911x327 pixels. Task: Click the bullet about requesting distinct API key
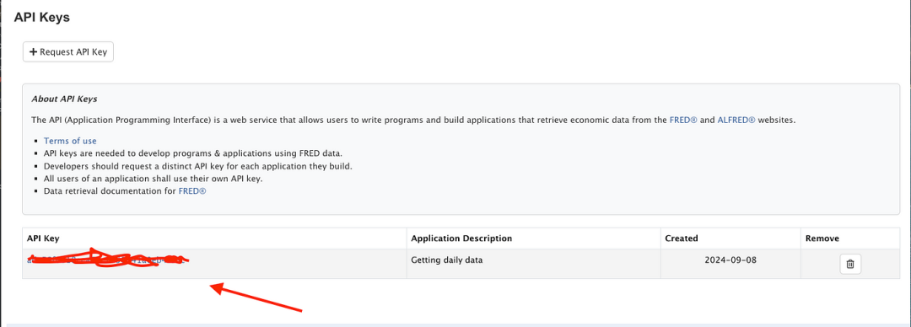click(x=198, y=166)
